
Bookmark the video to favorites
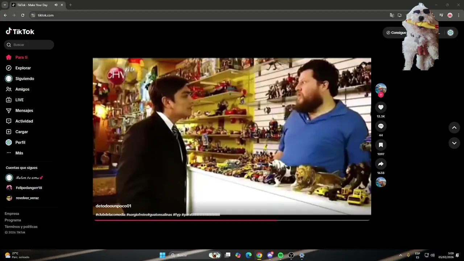(x=381, y=145)
